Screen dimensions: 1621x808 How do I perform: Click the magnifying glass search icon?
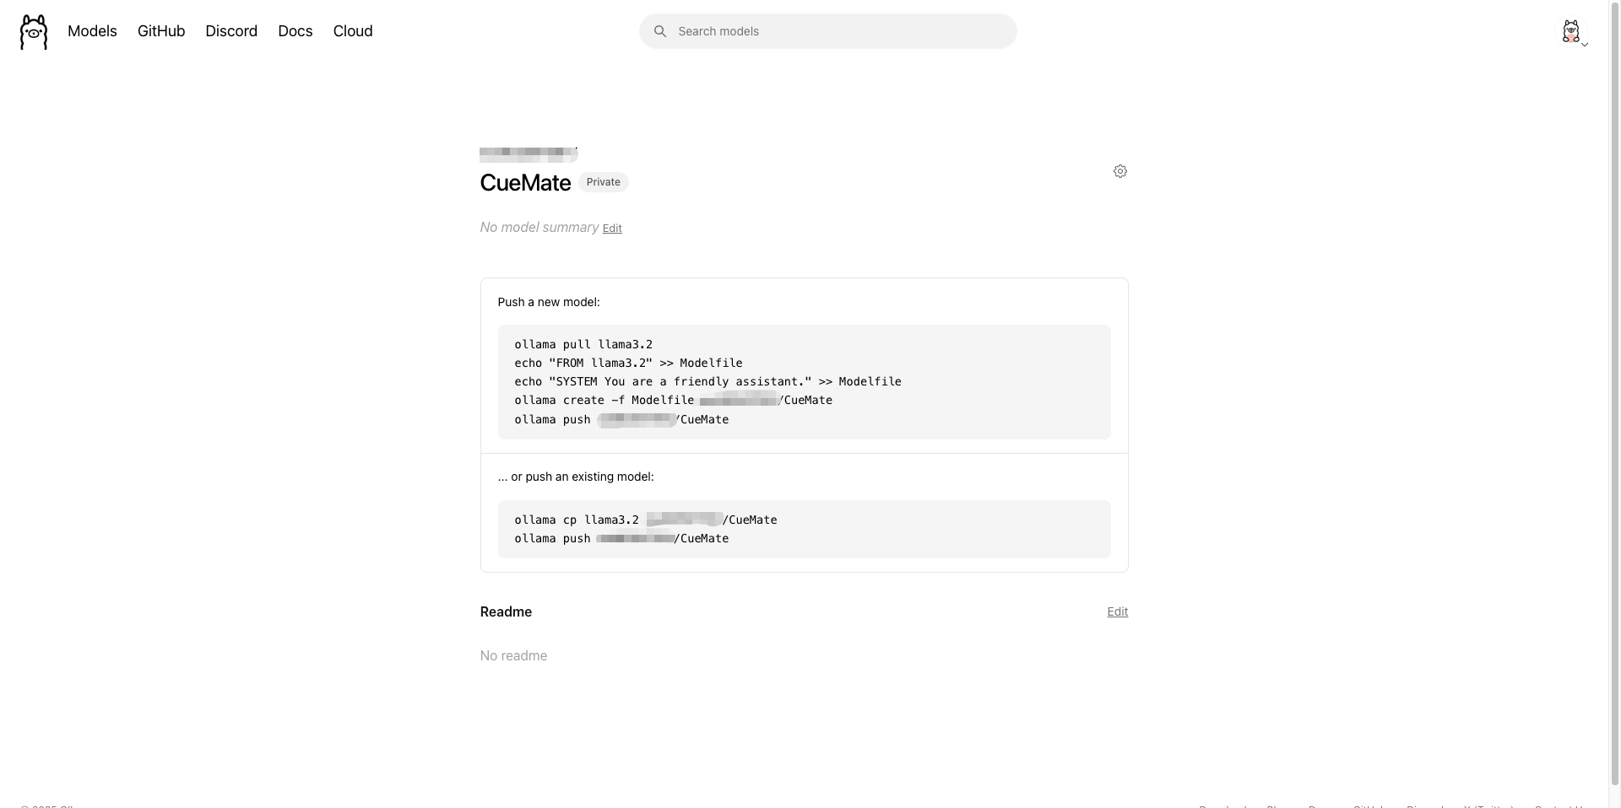(660, 31)
